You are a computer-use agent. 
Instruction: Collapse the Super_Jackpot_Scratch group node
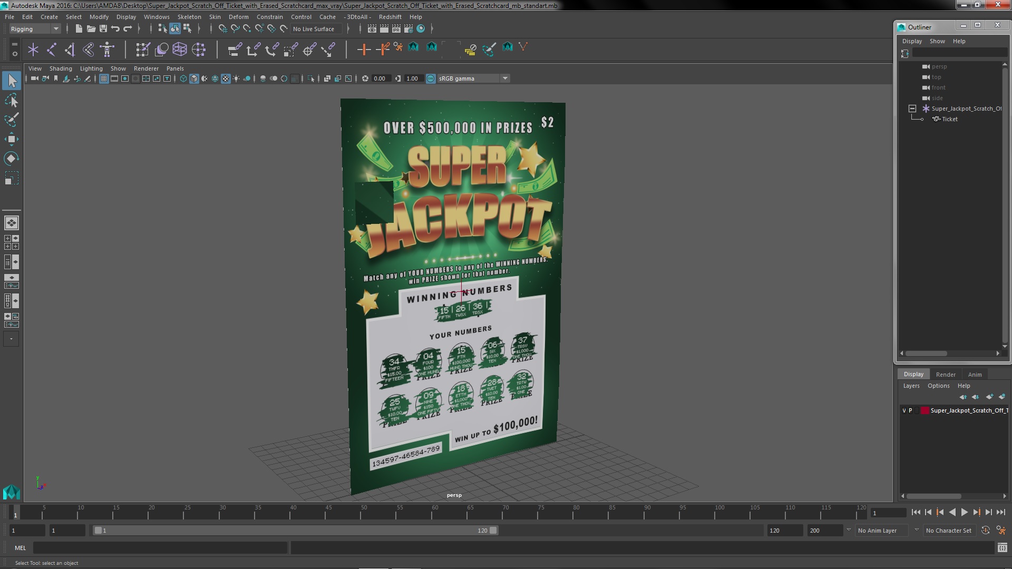coord(912,109)
